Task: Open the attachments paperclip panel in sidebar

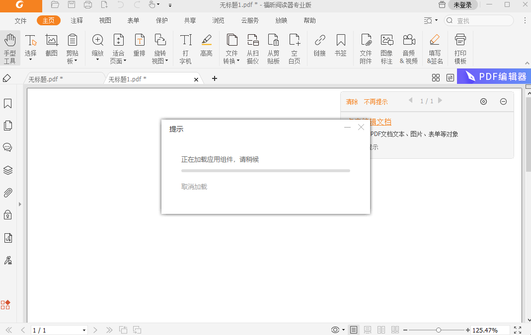Action: (8, 193)
